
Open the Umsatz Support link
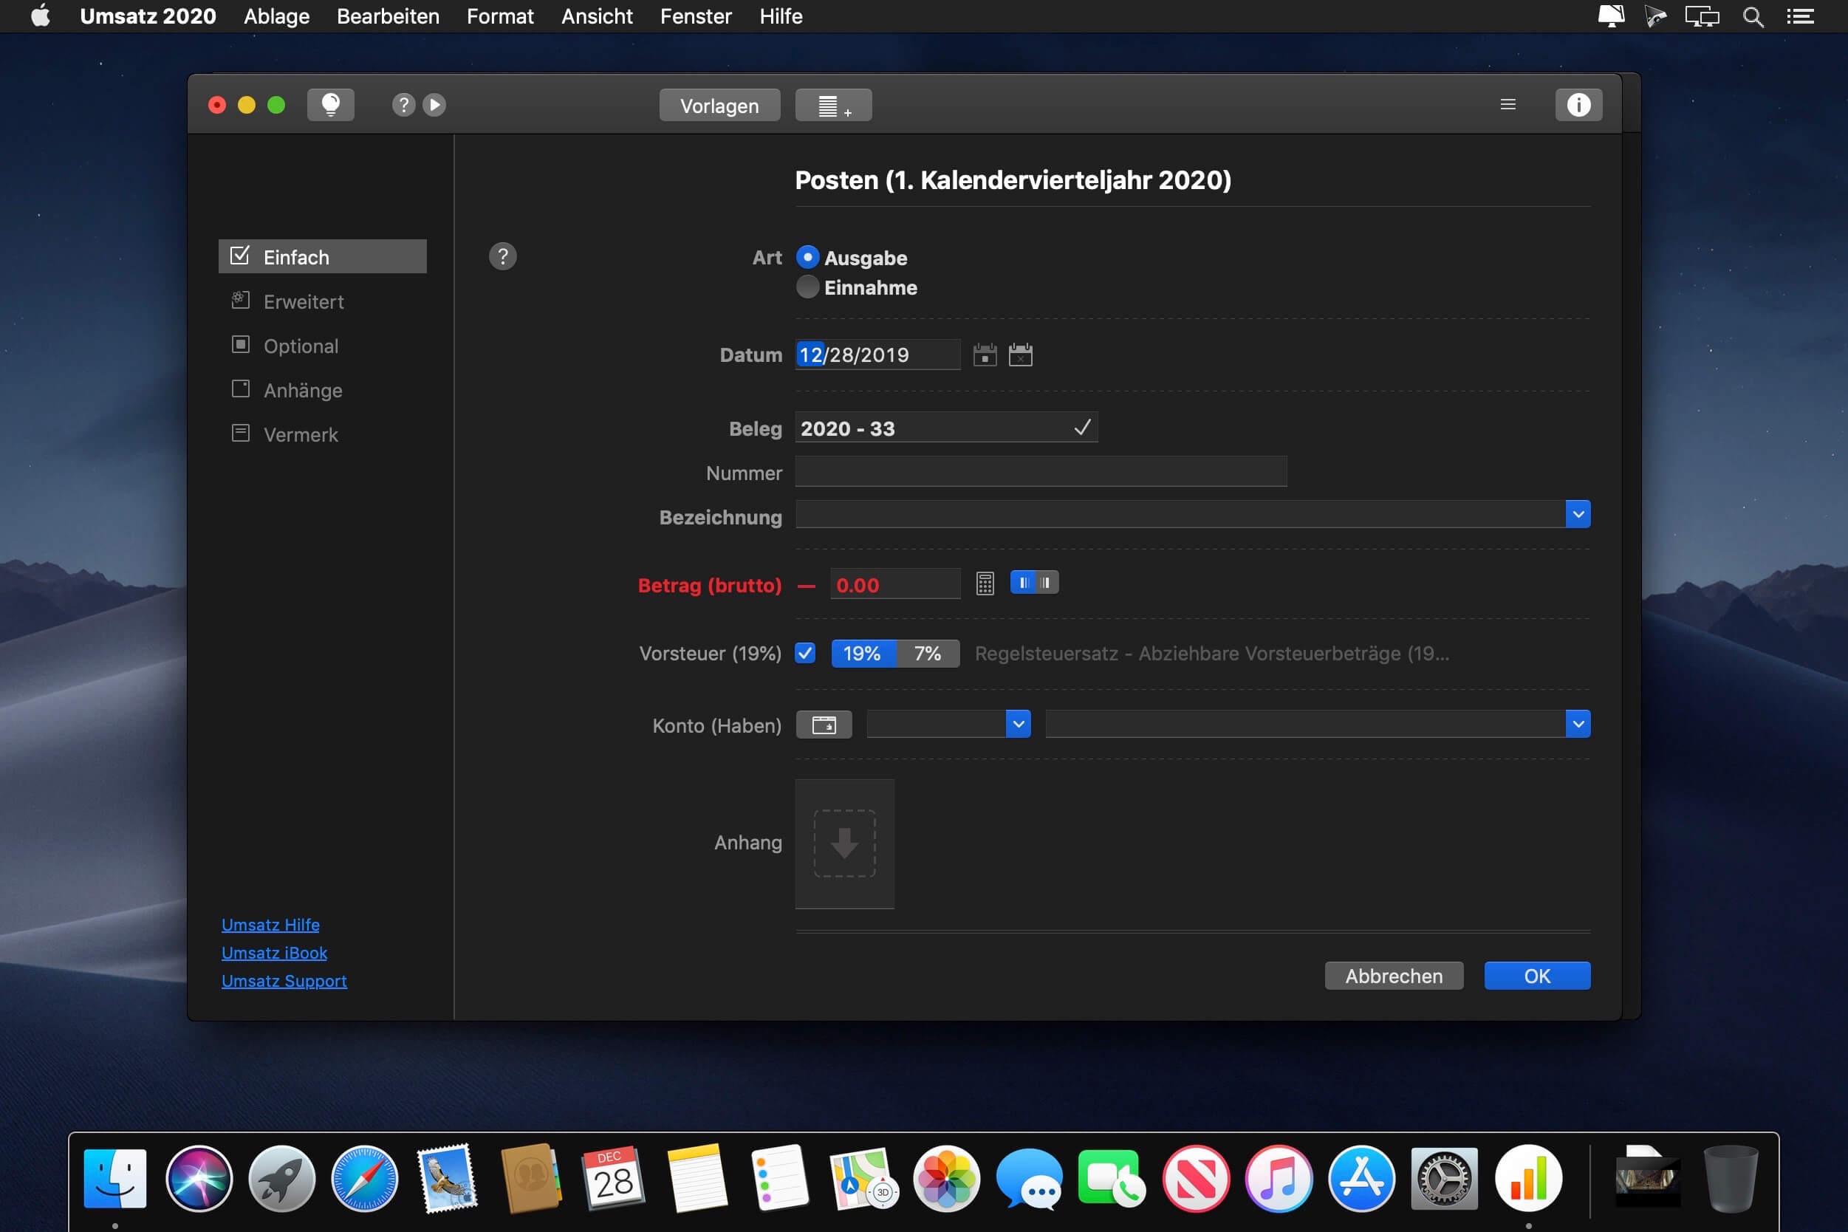coord(284,981)
